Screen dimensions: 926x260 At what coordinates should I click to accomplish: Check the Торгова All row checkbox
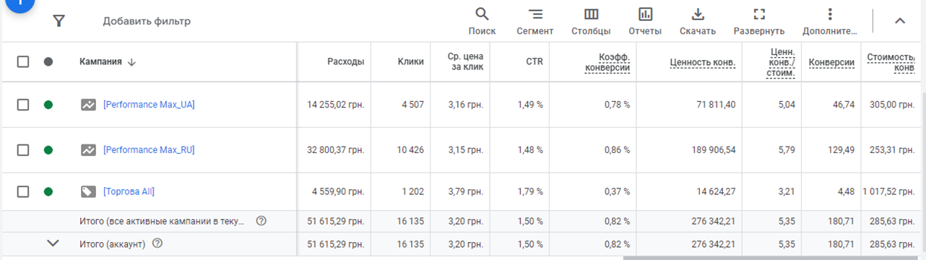tap(23, 191)
